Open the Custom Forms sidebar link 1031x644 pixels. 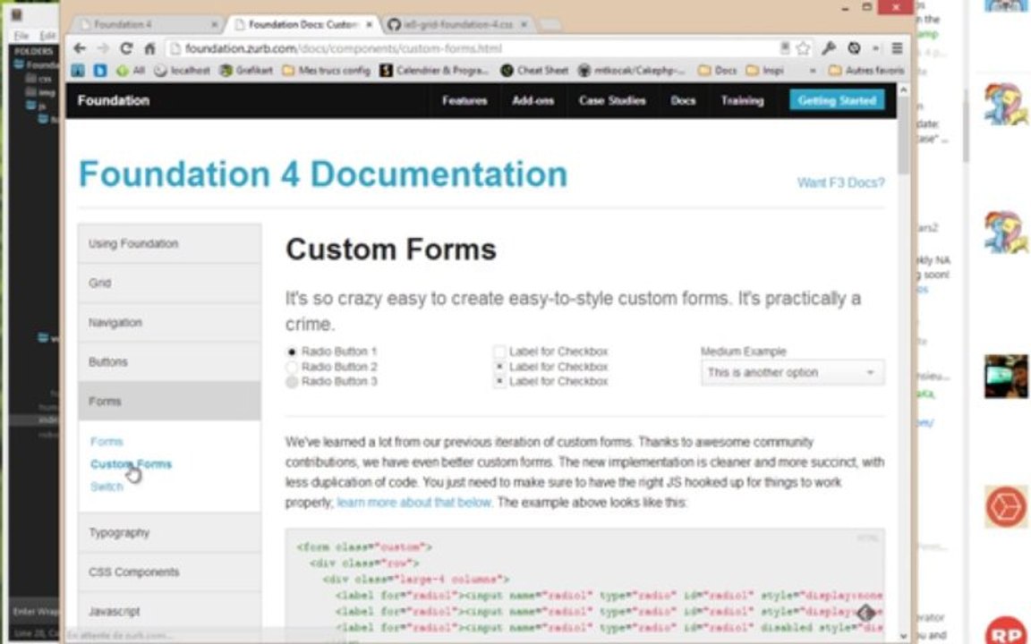(131, 464)
